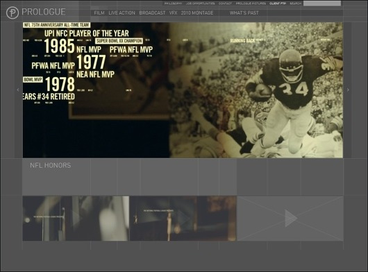The image size is (368, 272).
Task: Advance to next slide with right arrow
Action: click(348, 90)
